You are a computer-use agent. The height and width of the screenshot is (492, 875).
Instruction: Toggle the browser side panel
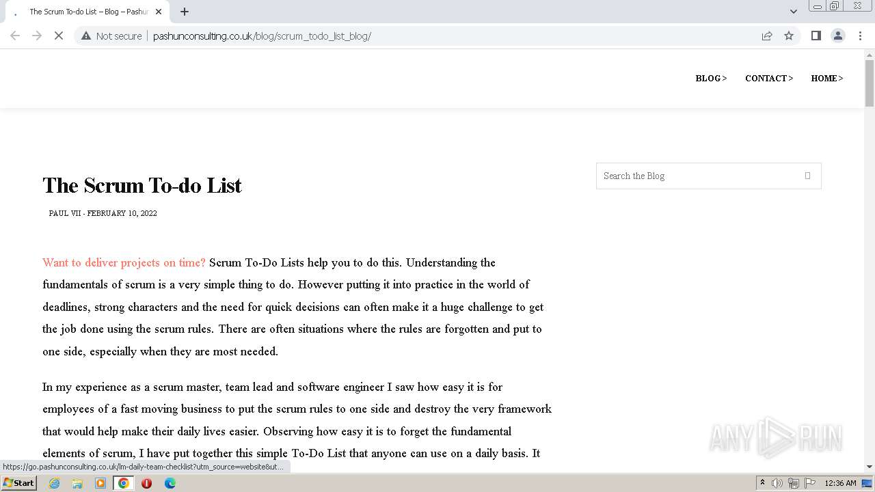point(816,36)
